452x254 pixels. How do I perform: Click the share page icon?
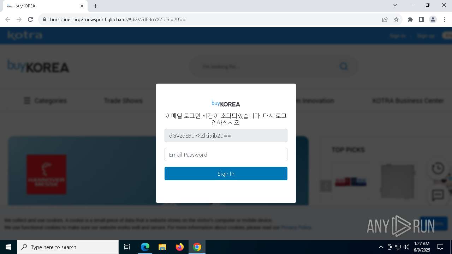point(385,19)
